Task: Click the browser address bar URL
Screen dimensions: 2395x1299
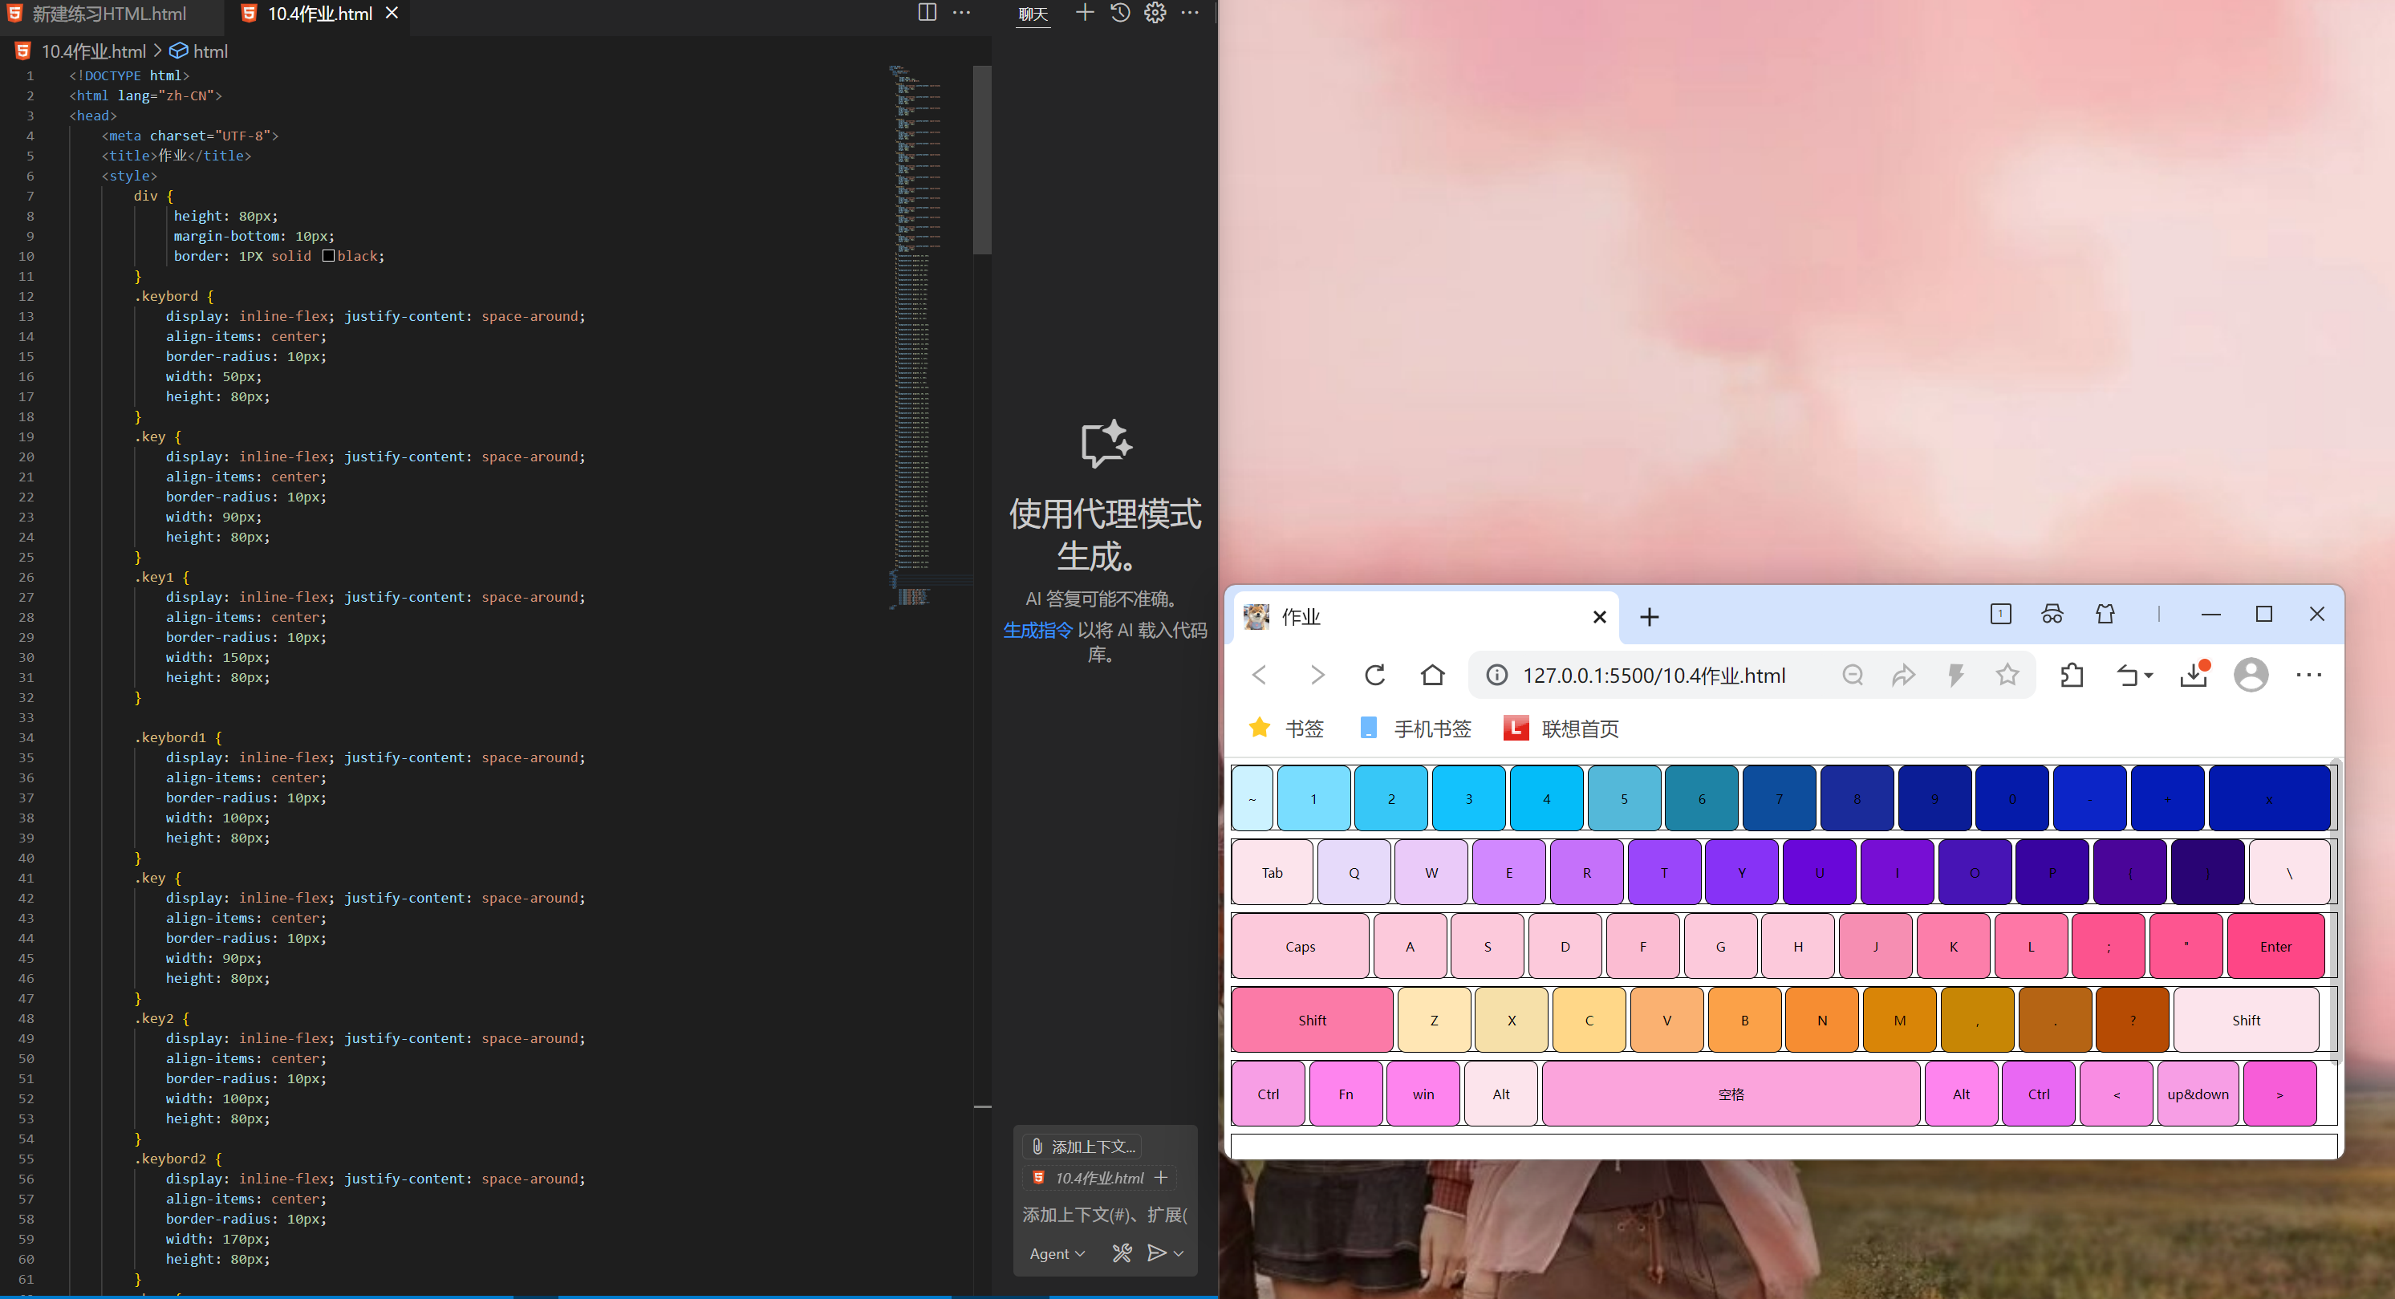Action: (1653, 675)
